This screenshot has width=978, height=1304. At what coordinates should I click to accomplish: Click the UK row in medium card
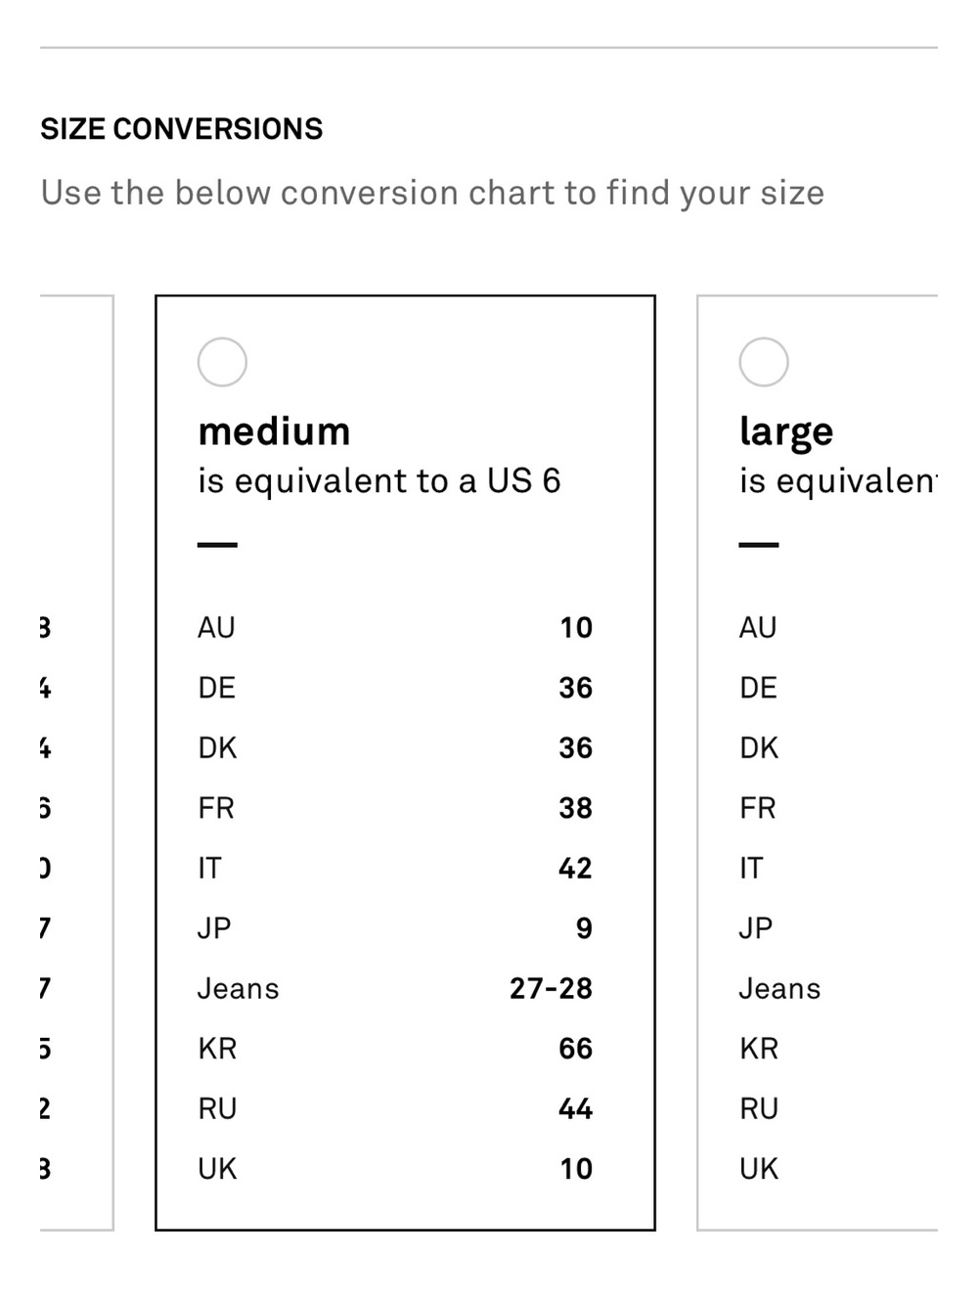395,1168
